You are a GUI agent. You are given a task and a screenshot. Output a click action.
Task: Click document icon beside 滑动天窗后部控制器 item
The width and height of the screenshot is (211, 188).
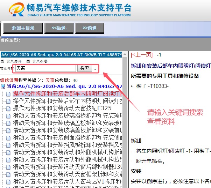click(8, 167)
